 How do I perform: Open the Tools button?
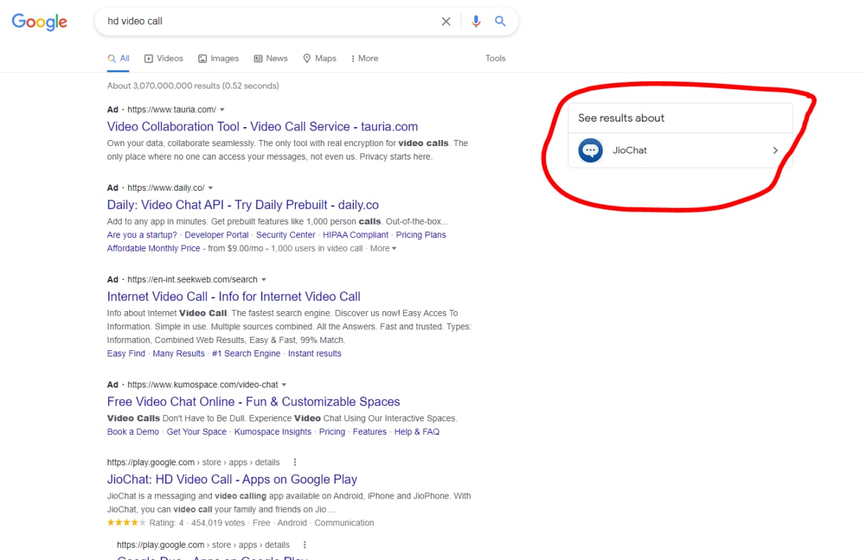[x=495, y=59]
